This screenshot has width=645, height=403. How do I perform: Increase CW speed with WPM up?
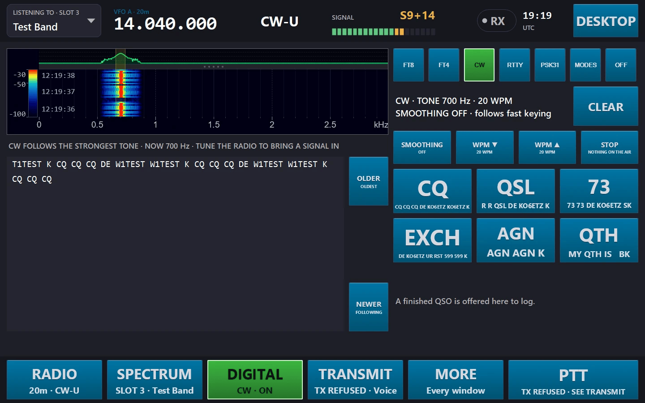click(547, 147)
